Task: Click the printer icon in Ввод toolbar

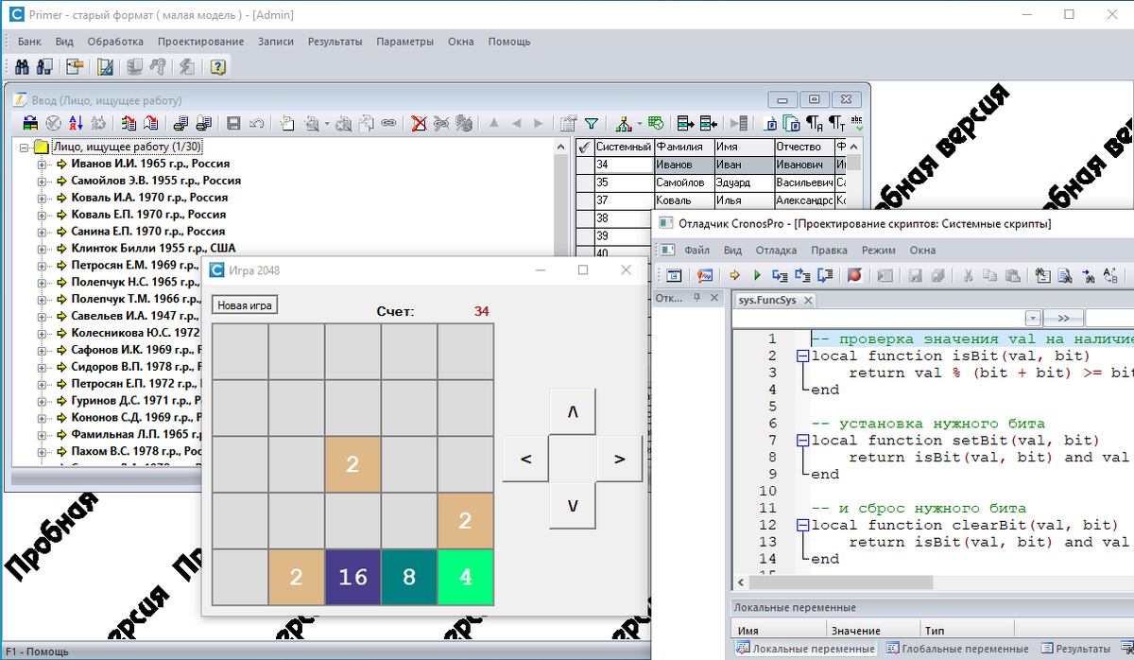Action: tap(180, 123)
